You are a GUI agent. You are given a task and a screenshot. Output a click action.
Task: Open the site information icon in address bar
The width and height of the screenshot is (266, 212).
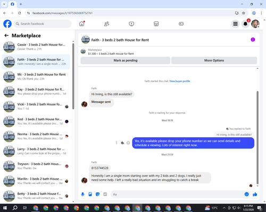coord(28,13)
